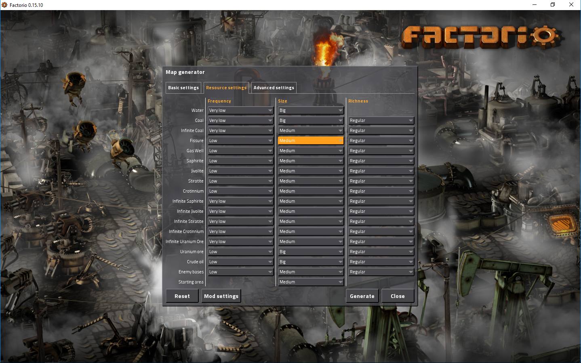Open the Infinite Saphirite size dropdown
The height and width of the screenshot is (363, 581).
point(311,201)
